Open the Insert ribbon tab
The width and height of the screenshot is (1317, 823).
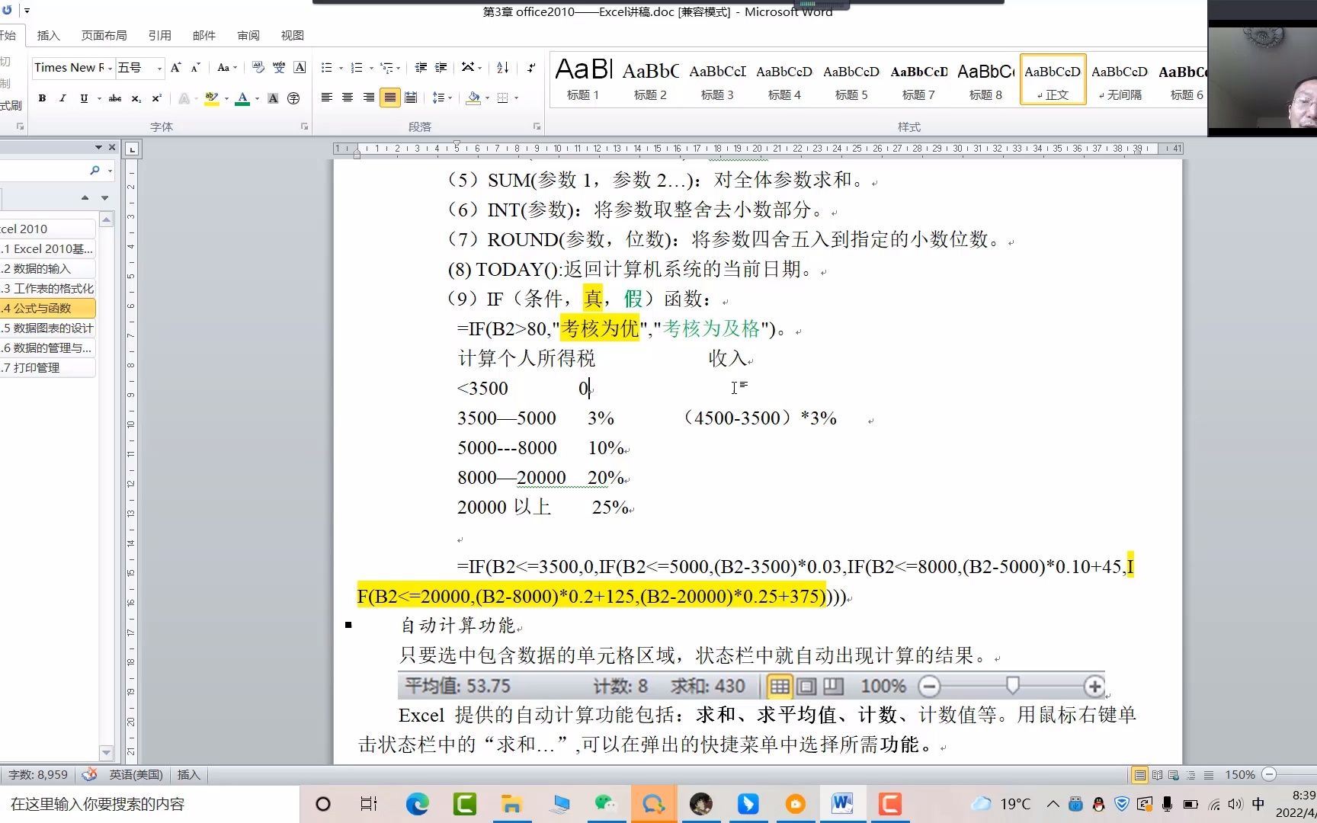[48, 35]
